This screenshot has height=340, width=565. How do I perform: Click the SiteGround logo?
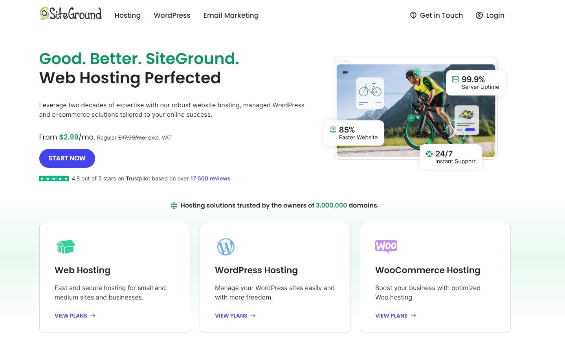71,14
